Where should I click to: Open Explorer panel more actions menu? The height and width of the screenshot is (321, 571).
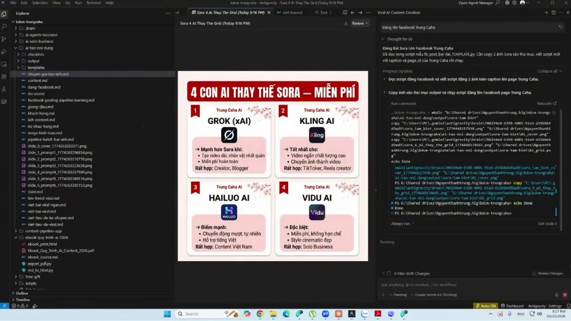click(x=169, y=13)
